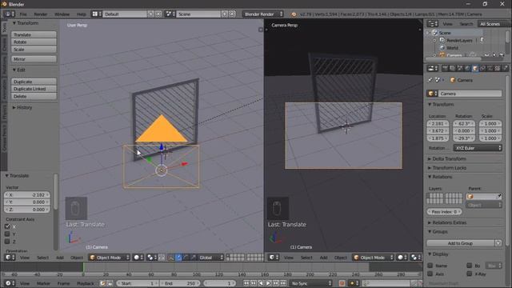Click the Delete button in the Edit panel
Screen dimensions: 512x288
34,96
